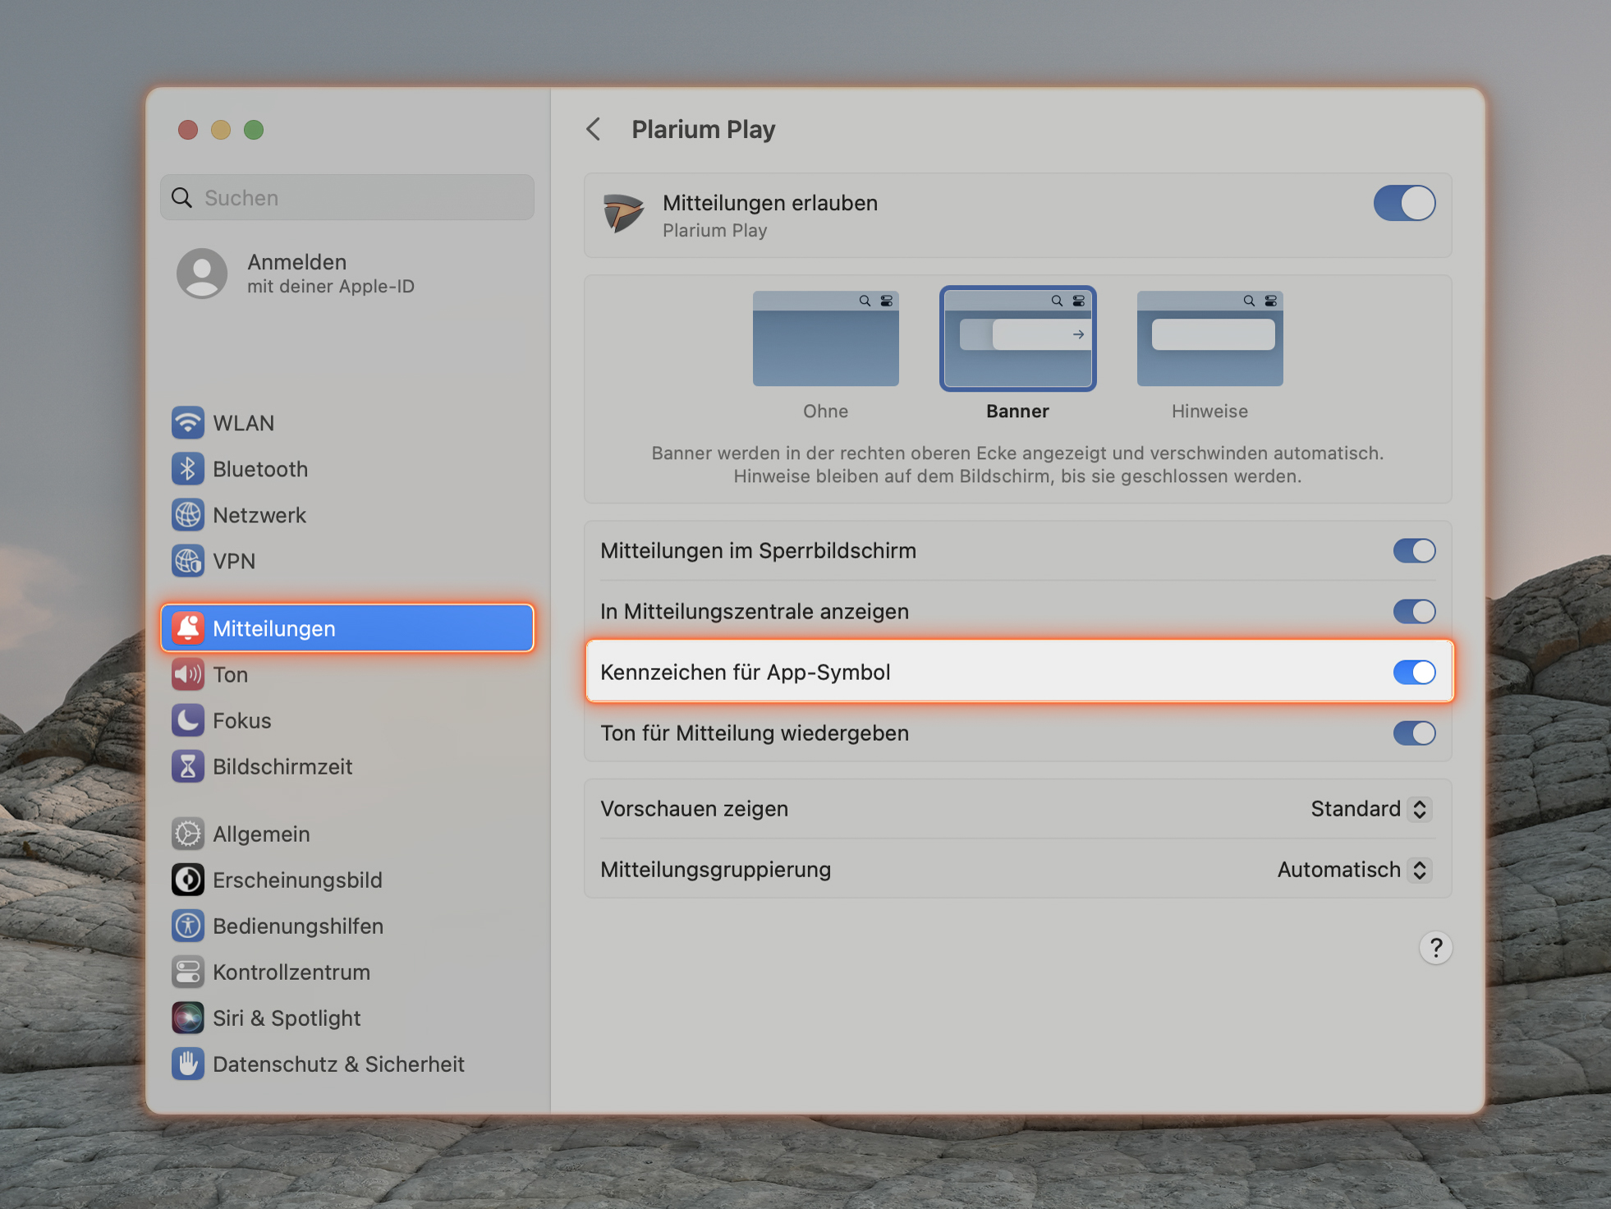Click the green zoom window button
The width and height of the screenshot is (1611, 1209).
254,130
